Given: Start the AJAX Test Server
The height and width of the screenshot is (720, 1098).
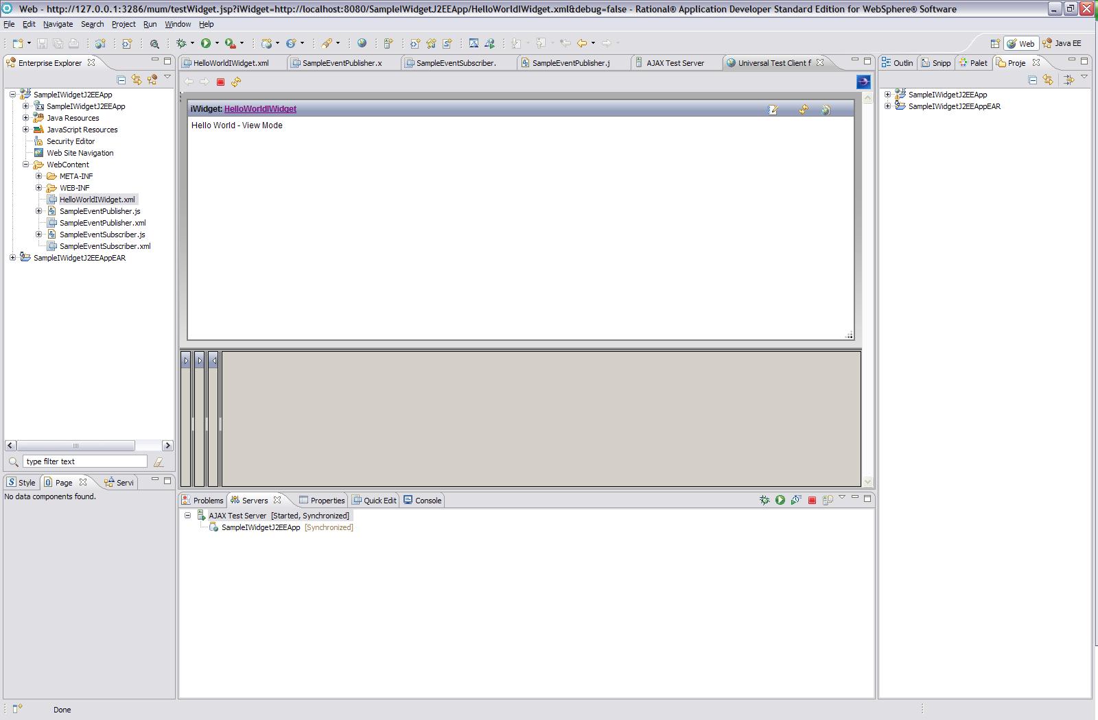Looking at the screenshot, I should [780, 500].
